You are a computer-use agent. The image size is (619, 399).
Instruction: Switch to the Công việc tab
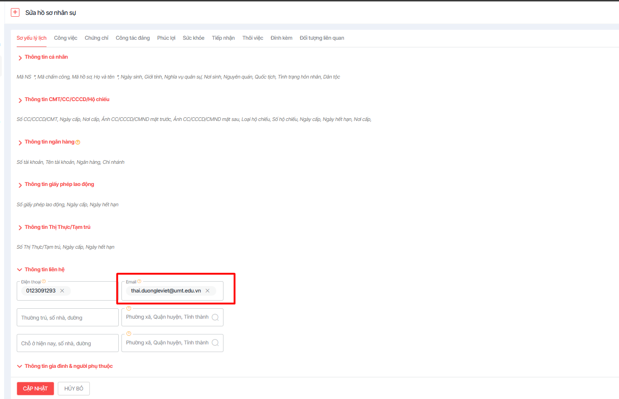point(65,38)
